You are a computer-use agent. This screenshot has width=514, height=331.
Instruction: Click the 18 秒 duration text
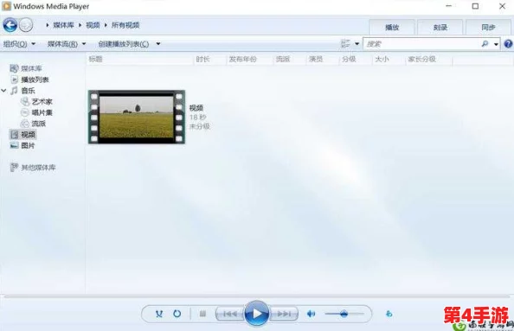click(198, 118)
